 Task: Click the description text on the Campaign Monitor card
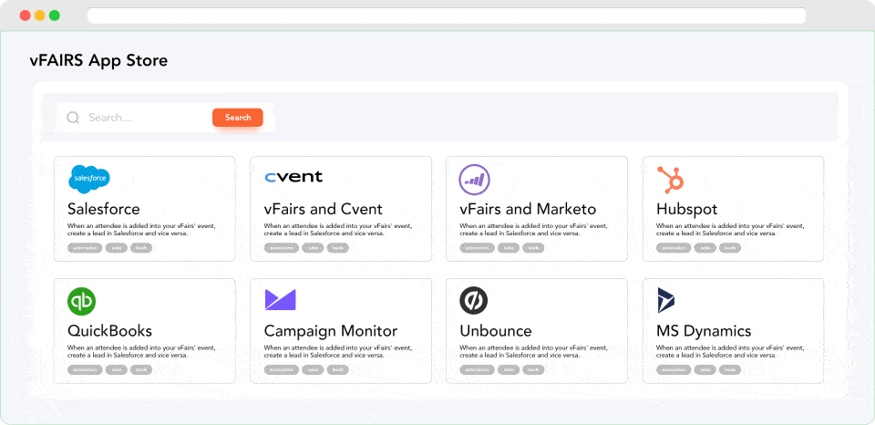pos(338,351)
